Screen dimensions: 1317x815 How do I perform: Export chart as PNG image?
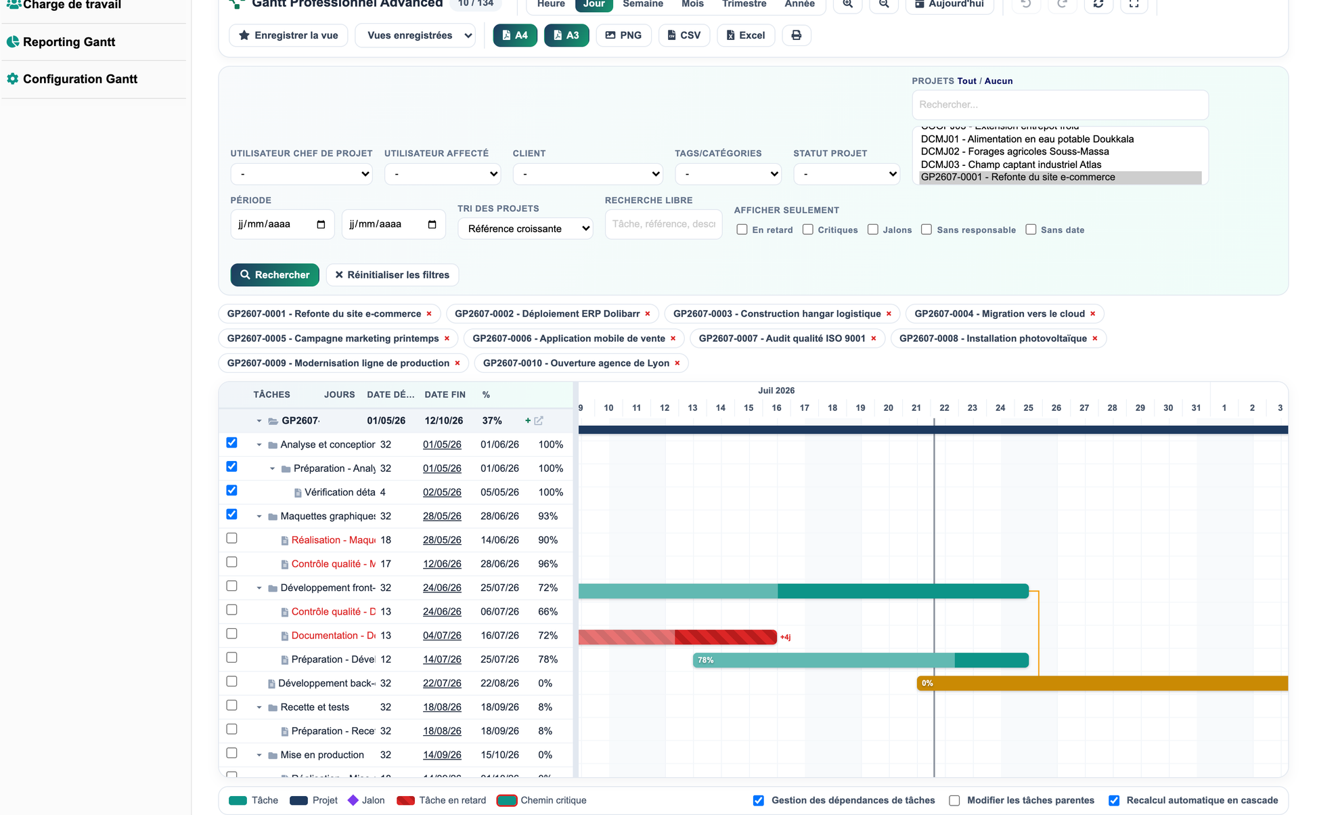coord(623,35)
